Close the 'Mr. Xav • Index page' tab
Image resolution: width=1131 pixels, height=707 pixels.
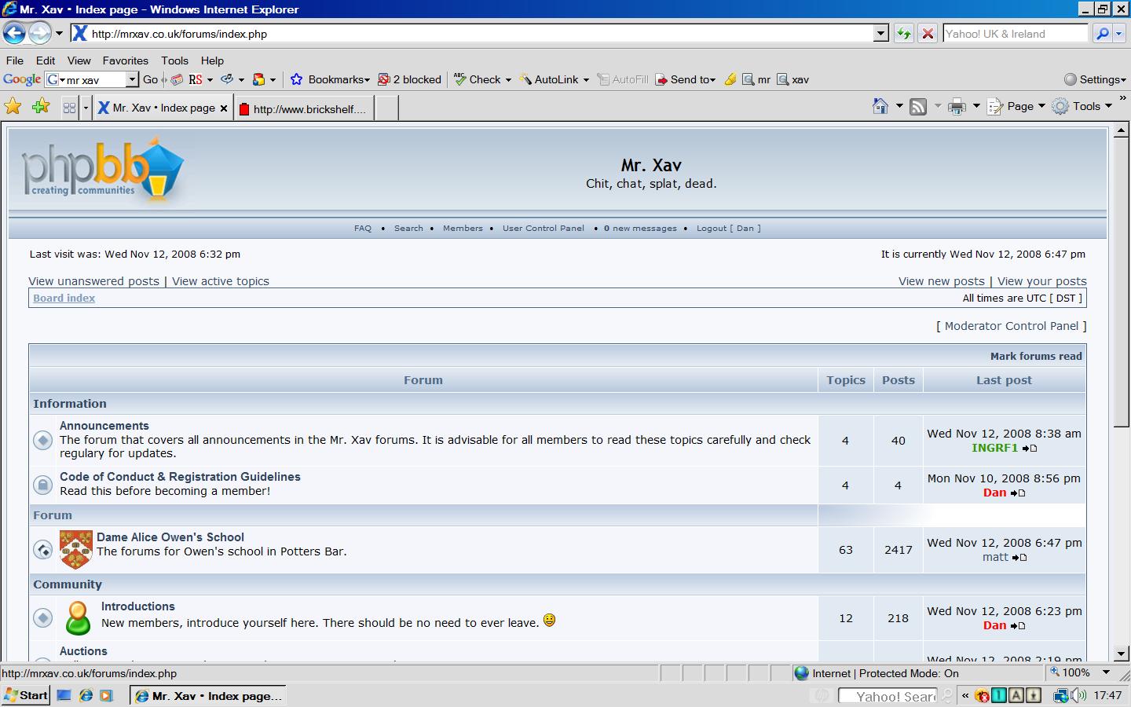tap(224, 108)
